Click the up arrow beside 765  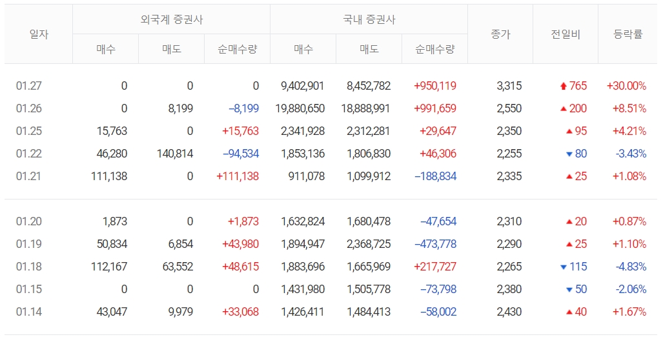coord(563,87)
